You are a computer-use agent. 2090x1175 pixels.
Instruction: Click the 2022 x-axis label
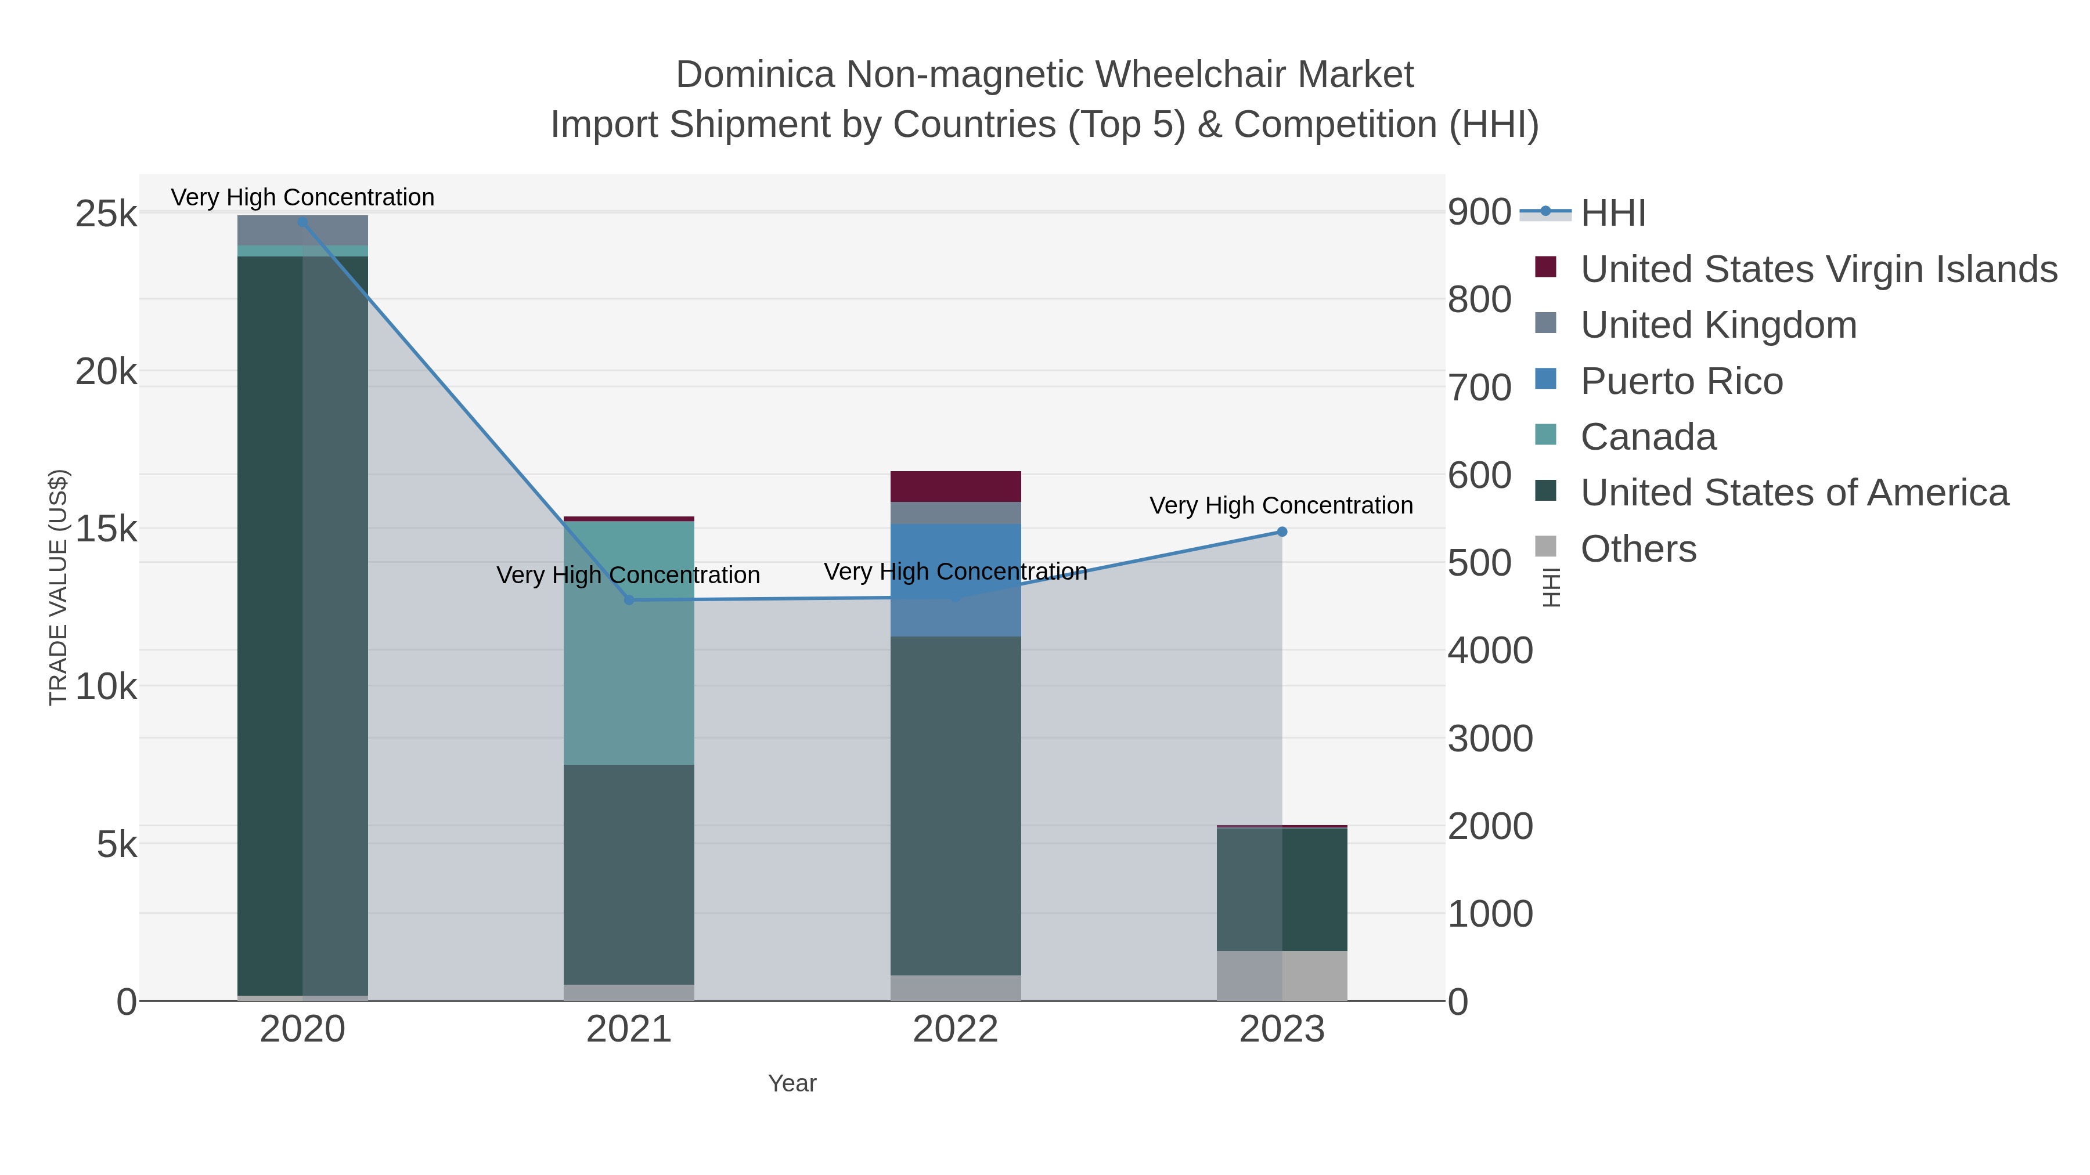pos(956,1030)
